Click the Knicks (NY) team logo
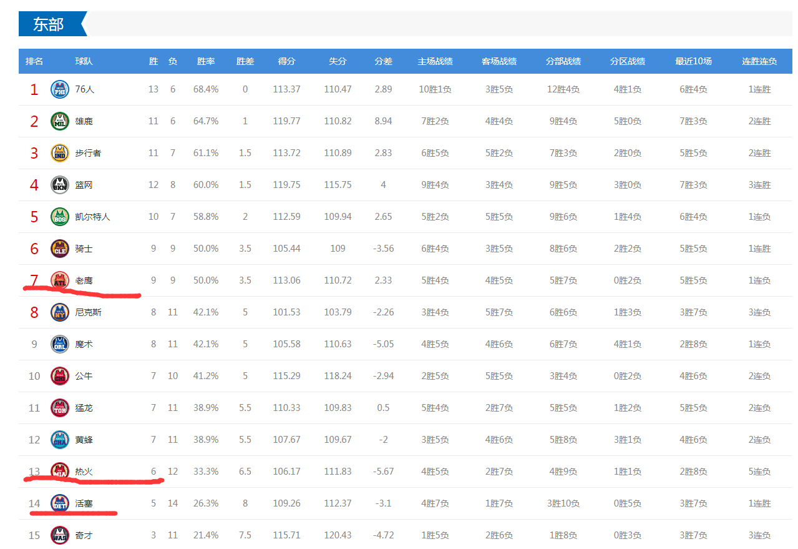Screen dimensions: 798x549 [x=60, y=312]
